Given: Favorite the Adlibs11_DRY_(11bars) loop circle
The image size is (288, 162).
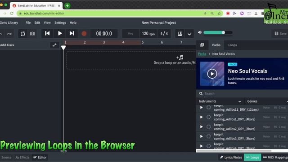Looking at the screenshot, I should 208,108.
